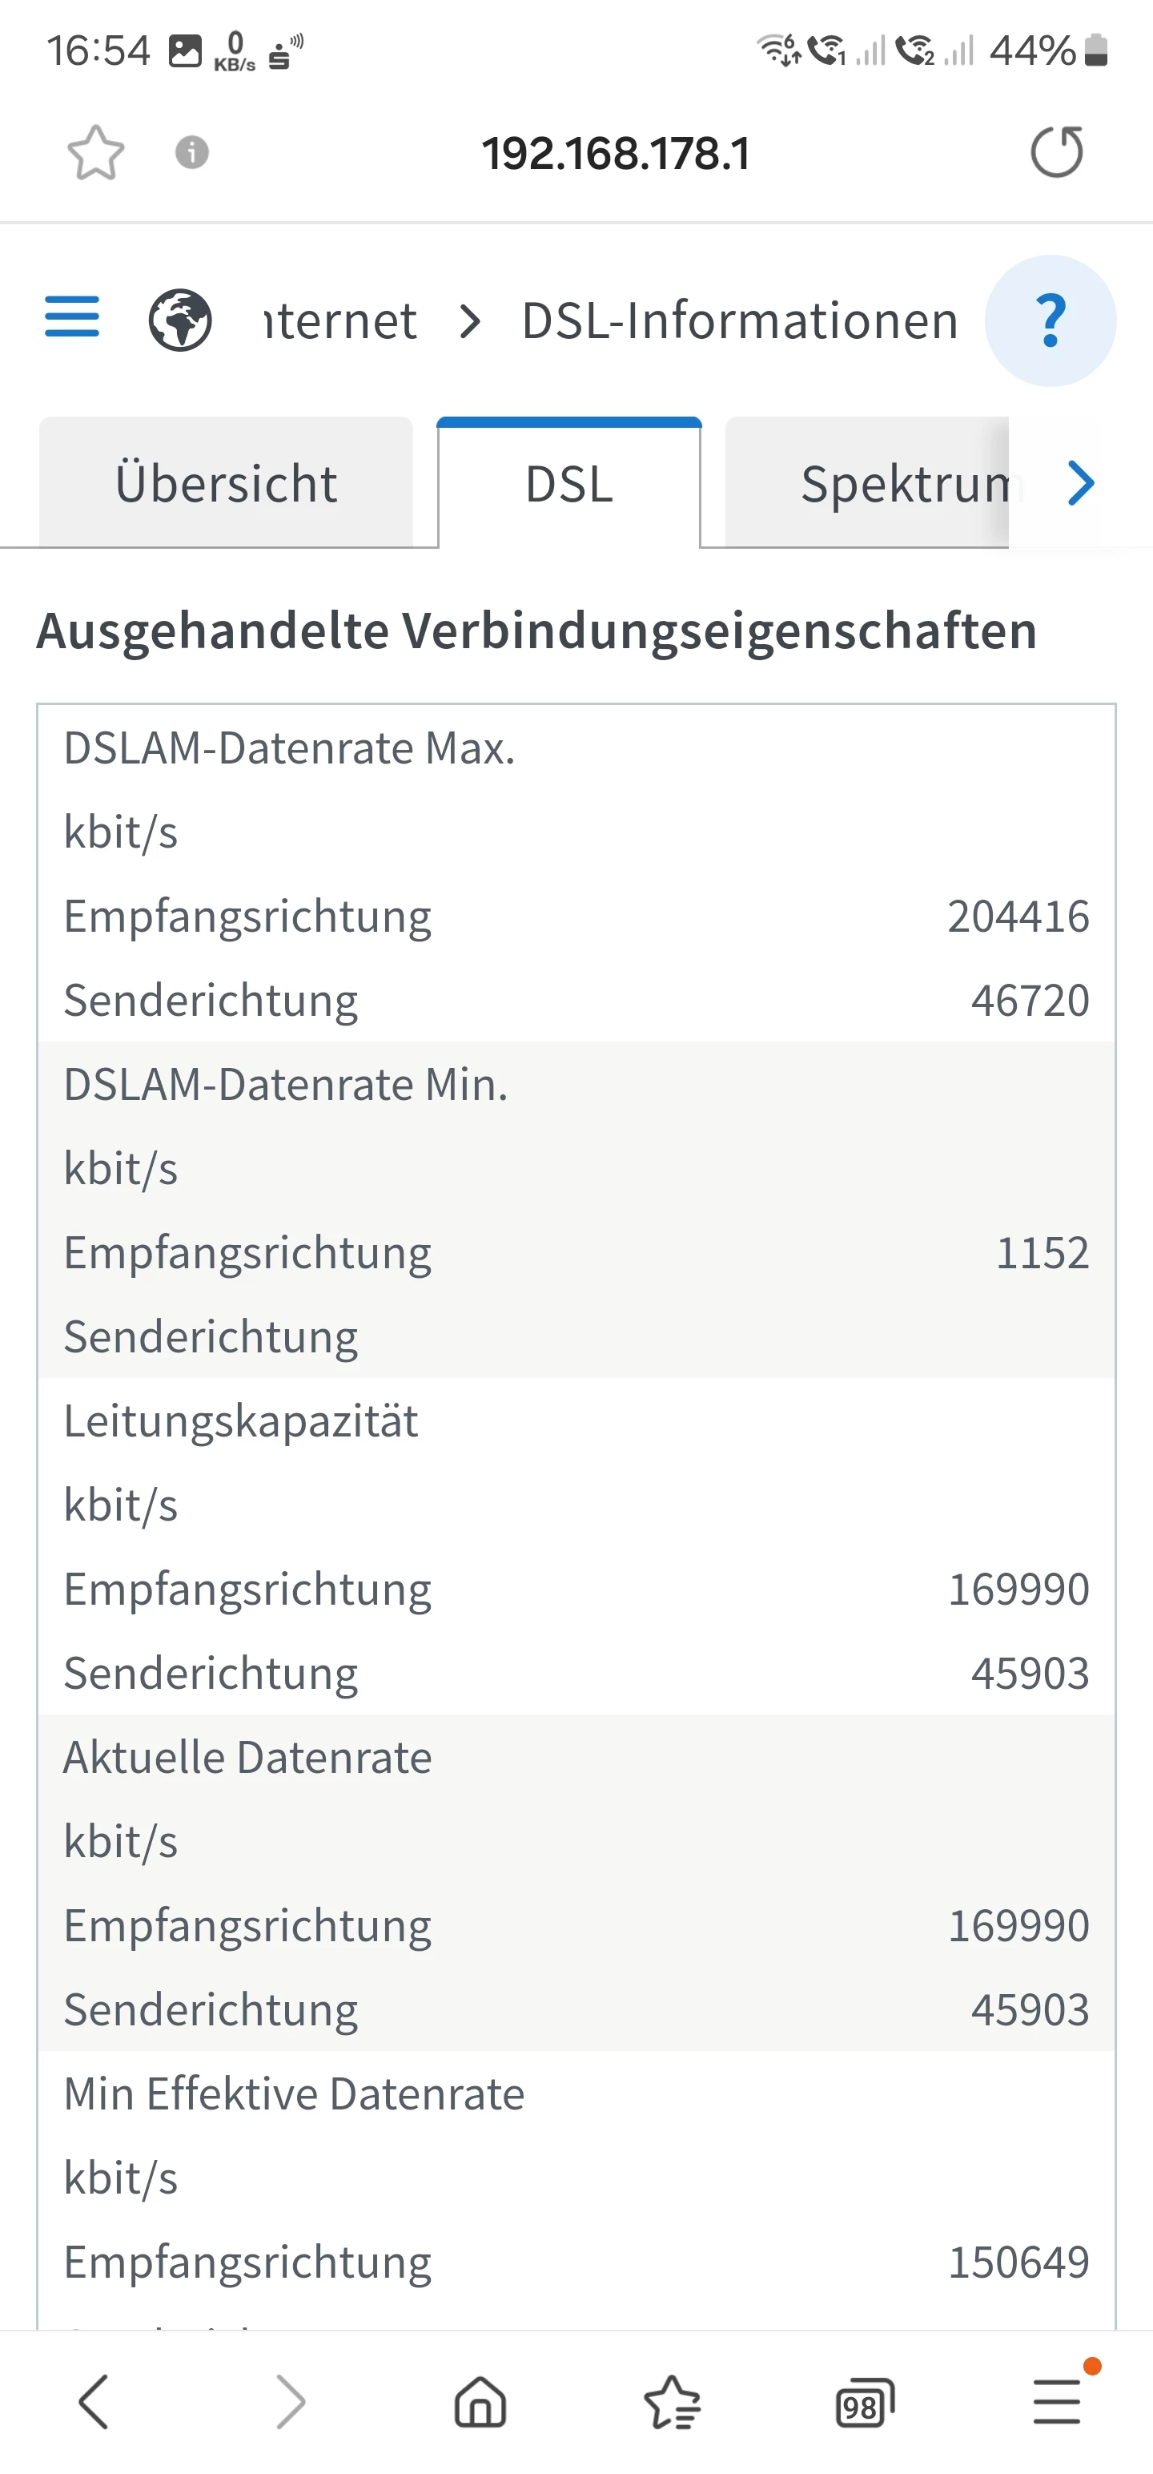Switch to the Übersicht tab

point(227,483)
